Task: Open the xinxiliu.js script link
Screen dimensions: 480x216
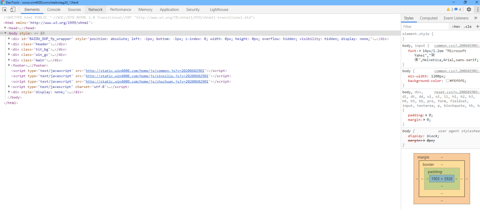Action: [148, 76]
